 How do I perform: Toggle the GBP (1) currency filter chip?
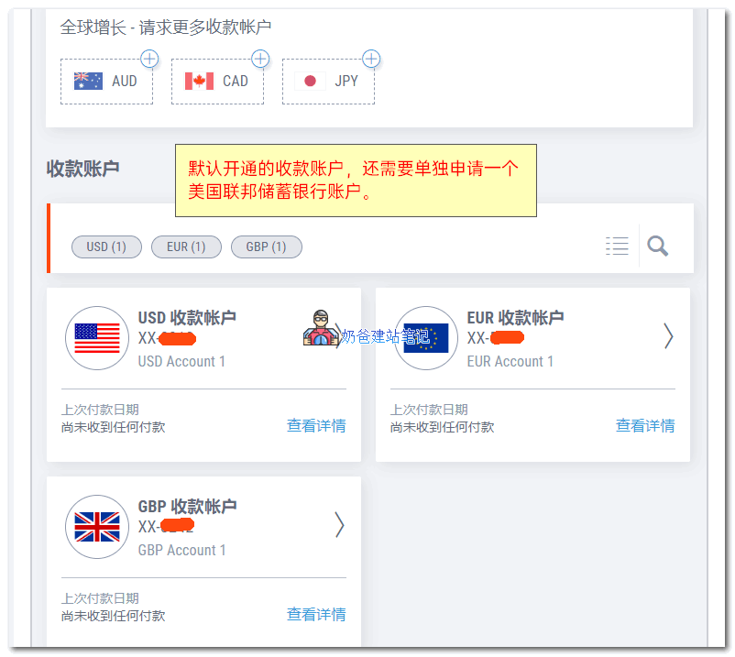pos(266,246)
